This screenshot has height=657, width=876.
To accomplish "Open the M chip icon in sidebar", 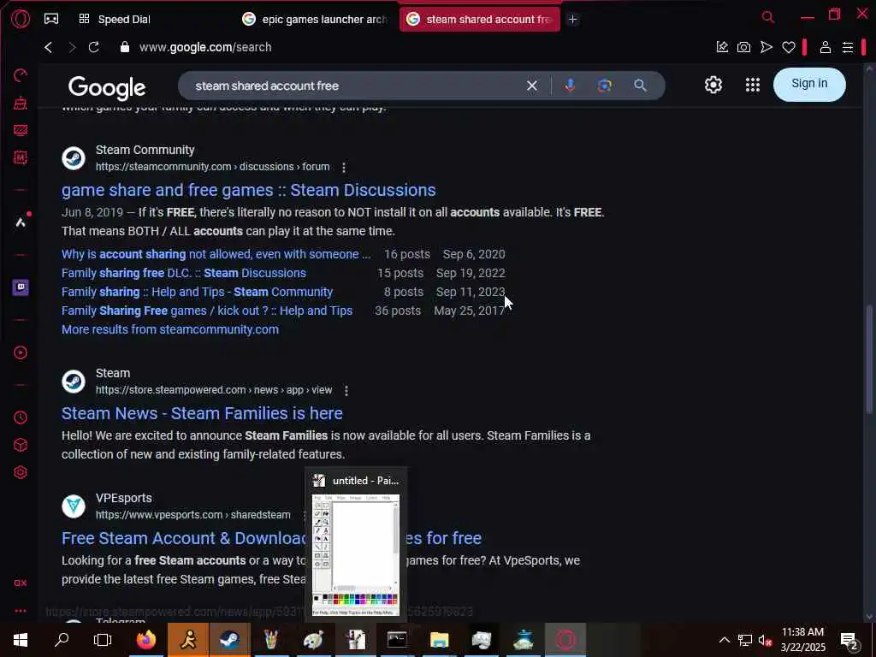I will [21, 157].
